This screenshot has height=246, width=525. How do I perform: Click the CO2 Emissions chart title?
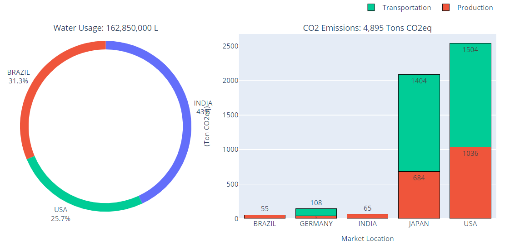point(367,28)
